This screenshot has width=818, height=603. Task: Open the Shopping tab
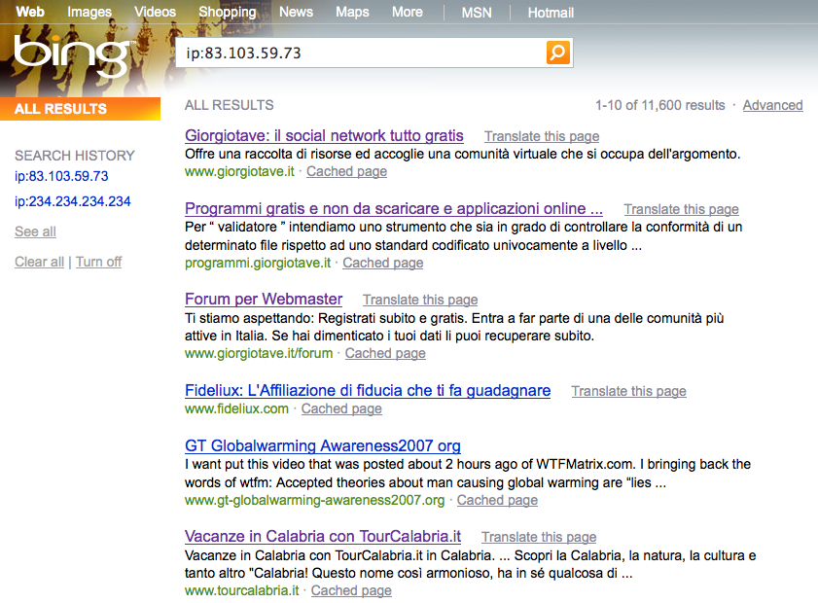(228, 12)
